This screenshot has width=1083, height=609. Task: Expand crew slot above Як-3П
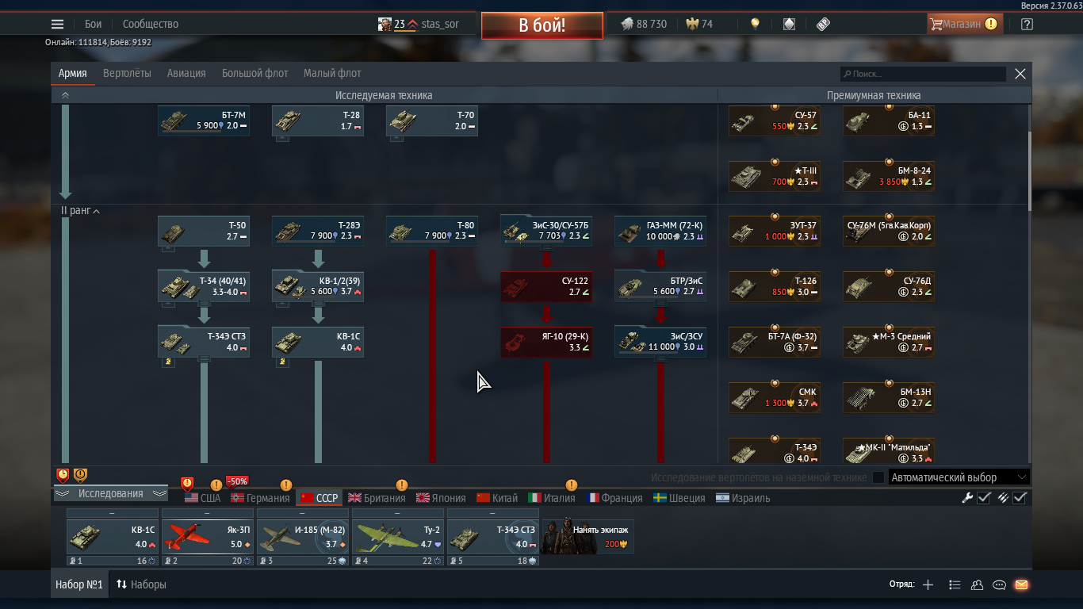[x=208, y=514]
